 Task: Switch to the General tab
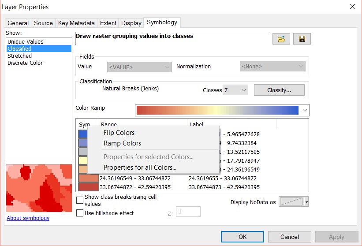pyautogui.click(x=18, y=23)
